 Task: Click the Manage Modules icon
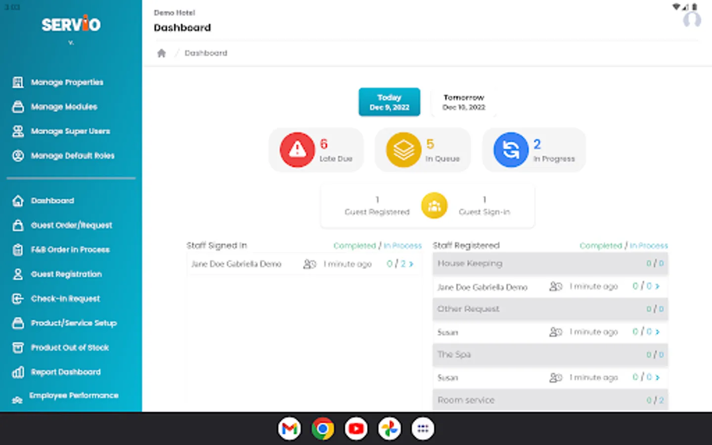click(18, 107)
